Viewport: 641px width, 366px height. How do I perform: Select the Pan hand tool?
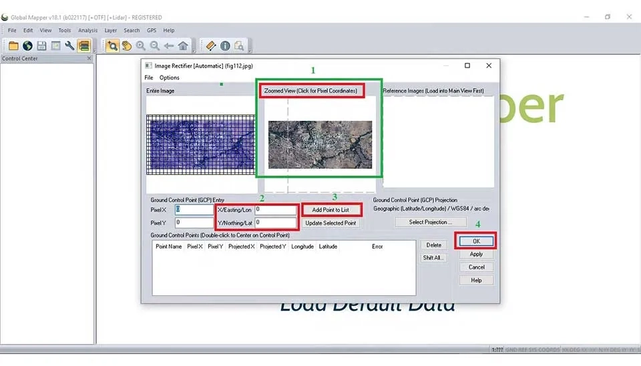coord(127,45)
